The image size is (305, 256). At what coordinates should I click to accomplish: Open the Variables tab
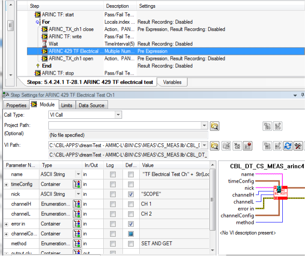[x=172, y=82]
